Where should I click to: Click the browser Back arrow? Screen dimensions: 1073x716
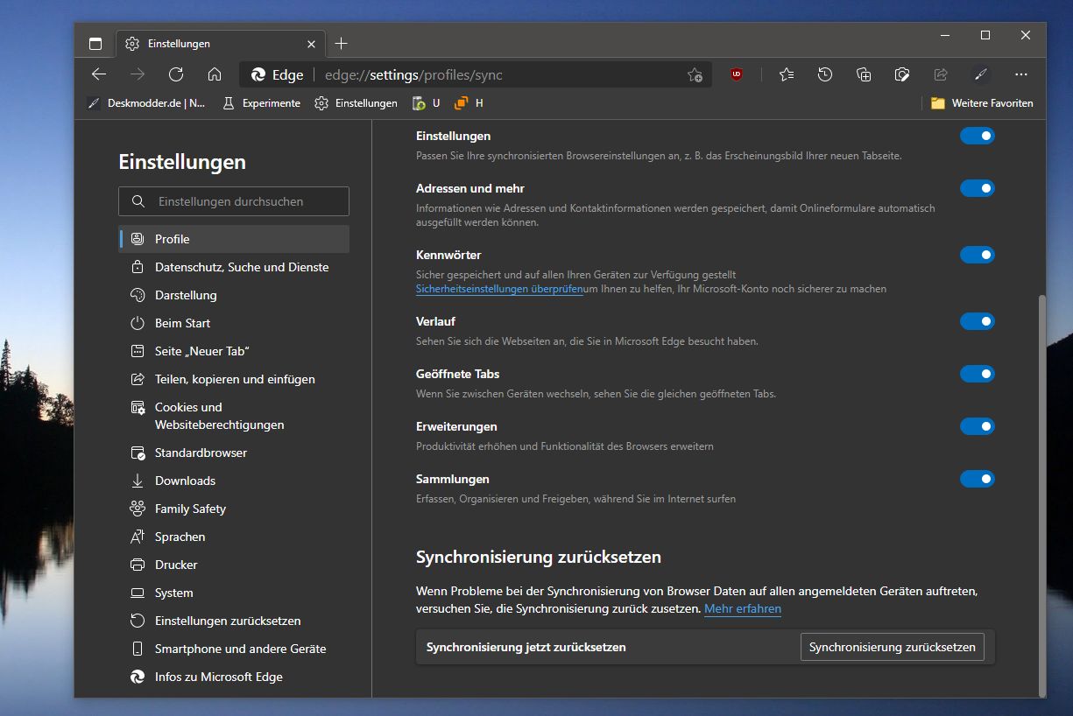(x=99, y=74)
